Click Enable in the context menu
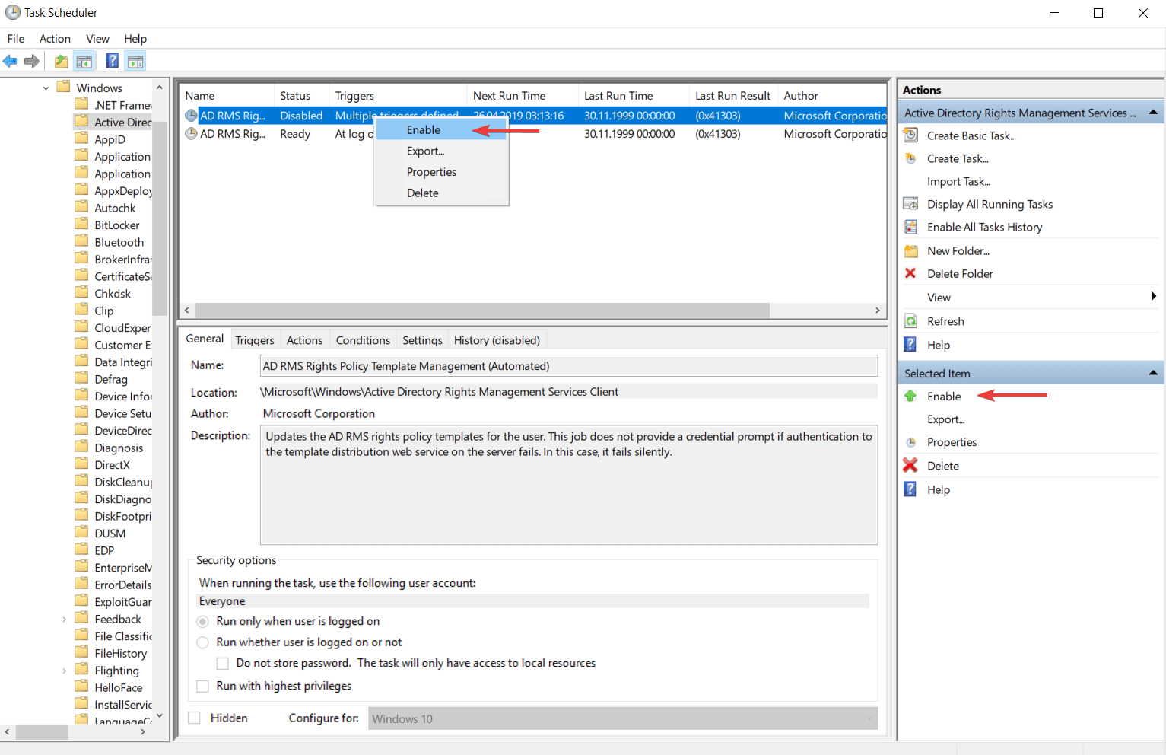The height and width of the screenshot is (755, 1166). (x=424, y=129)
